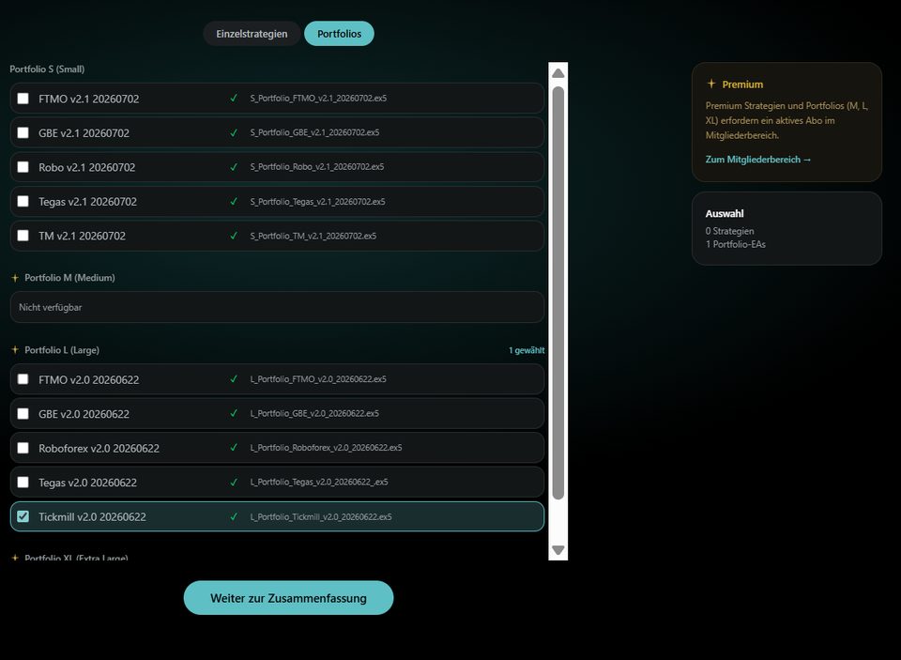This screenshot has height=660, width=901.
Task: Click the green checkmark beside S_Portfolio_TM_v2.1 file
Action: [x=234, y=236]
